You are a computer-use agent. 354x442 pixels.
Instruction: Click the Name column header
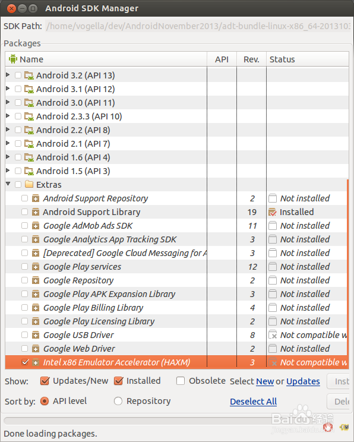tap(106, 59)
